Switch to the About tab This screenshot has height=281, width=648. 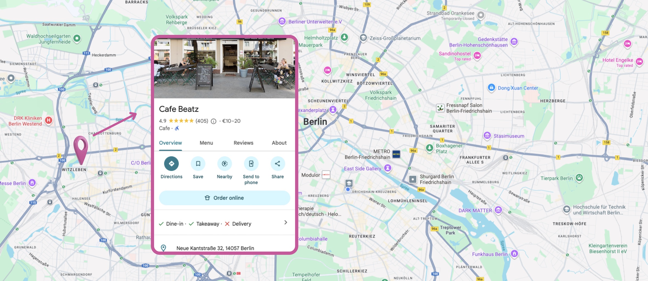279,143
